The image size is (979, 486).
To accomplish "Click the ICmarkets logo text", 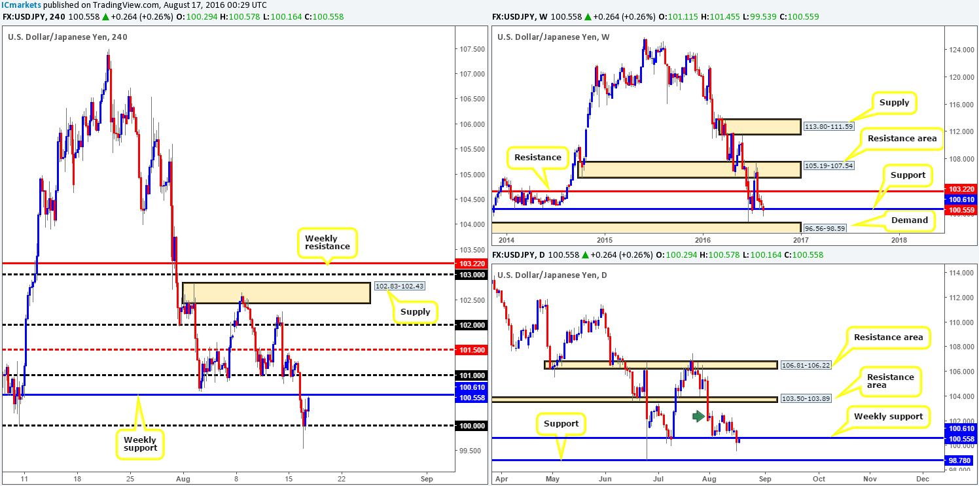I will click(x=21, y=5).
